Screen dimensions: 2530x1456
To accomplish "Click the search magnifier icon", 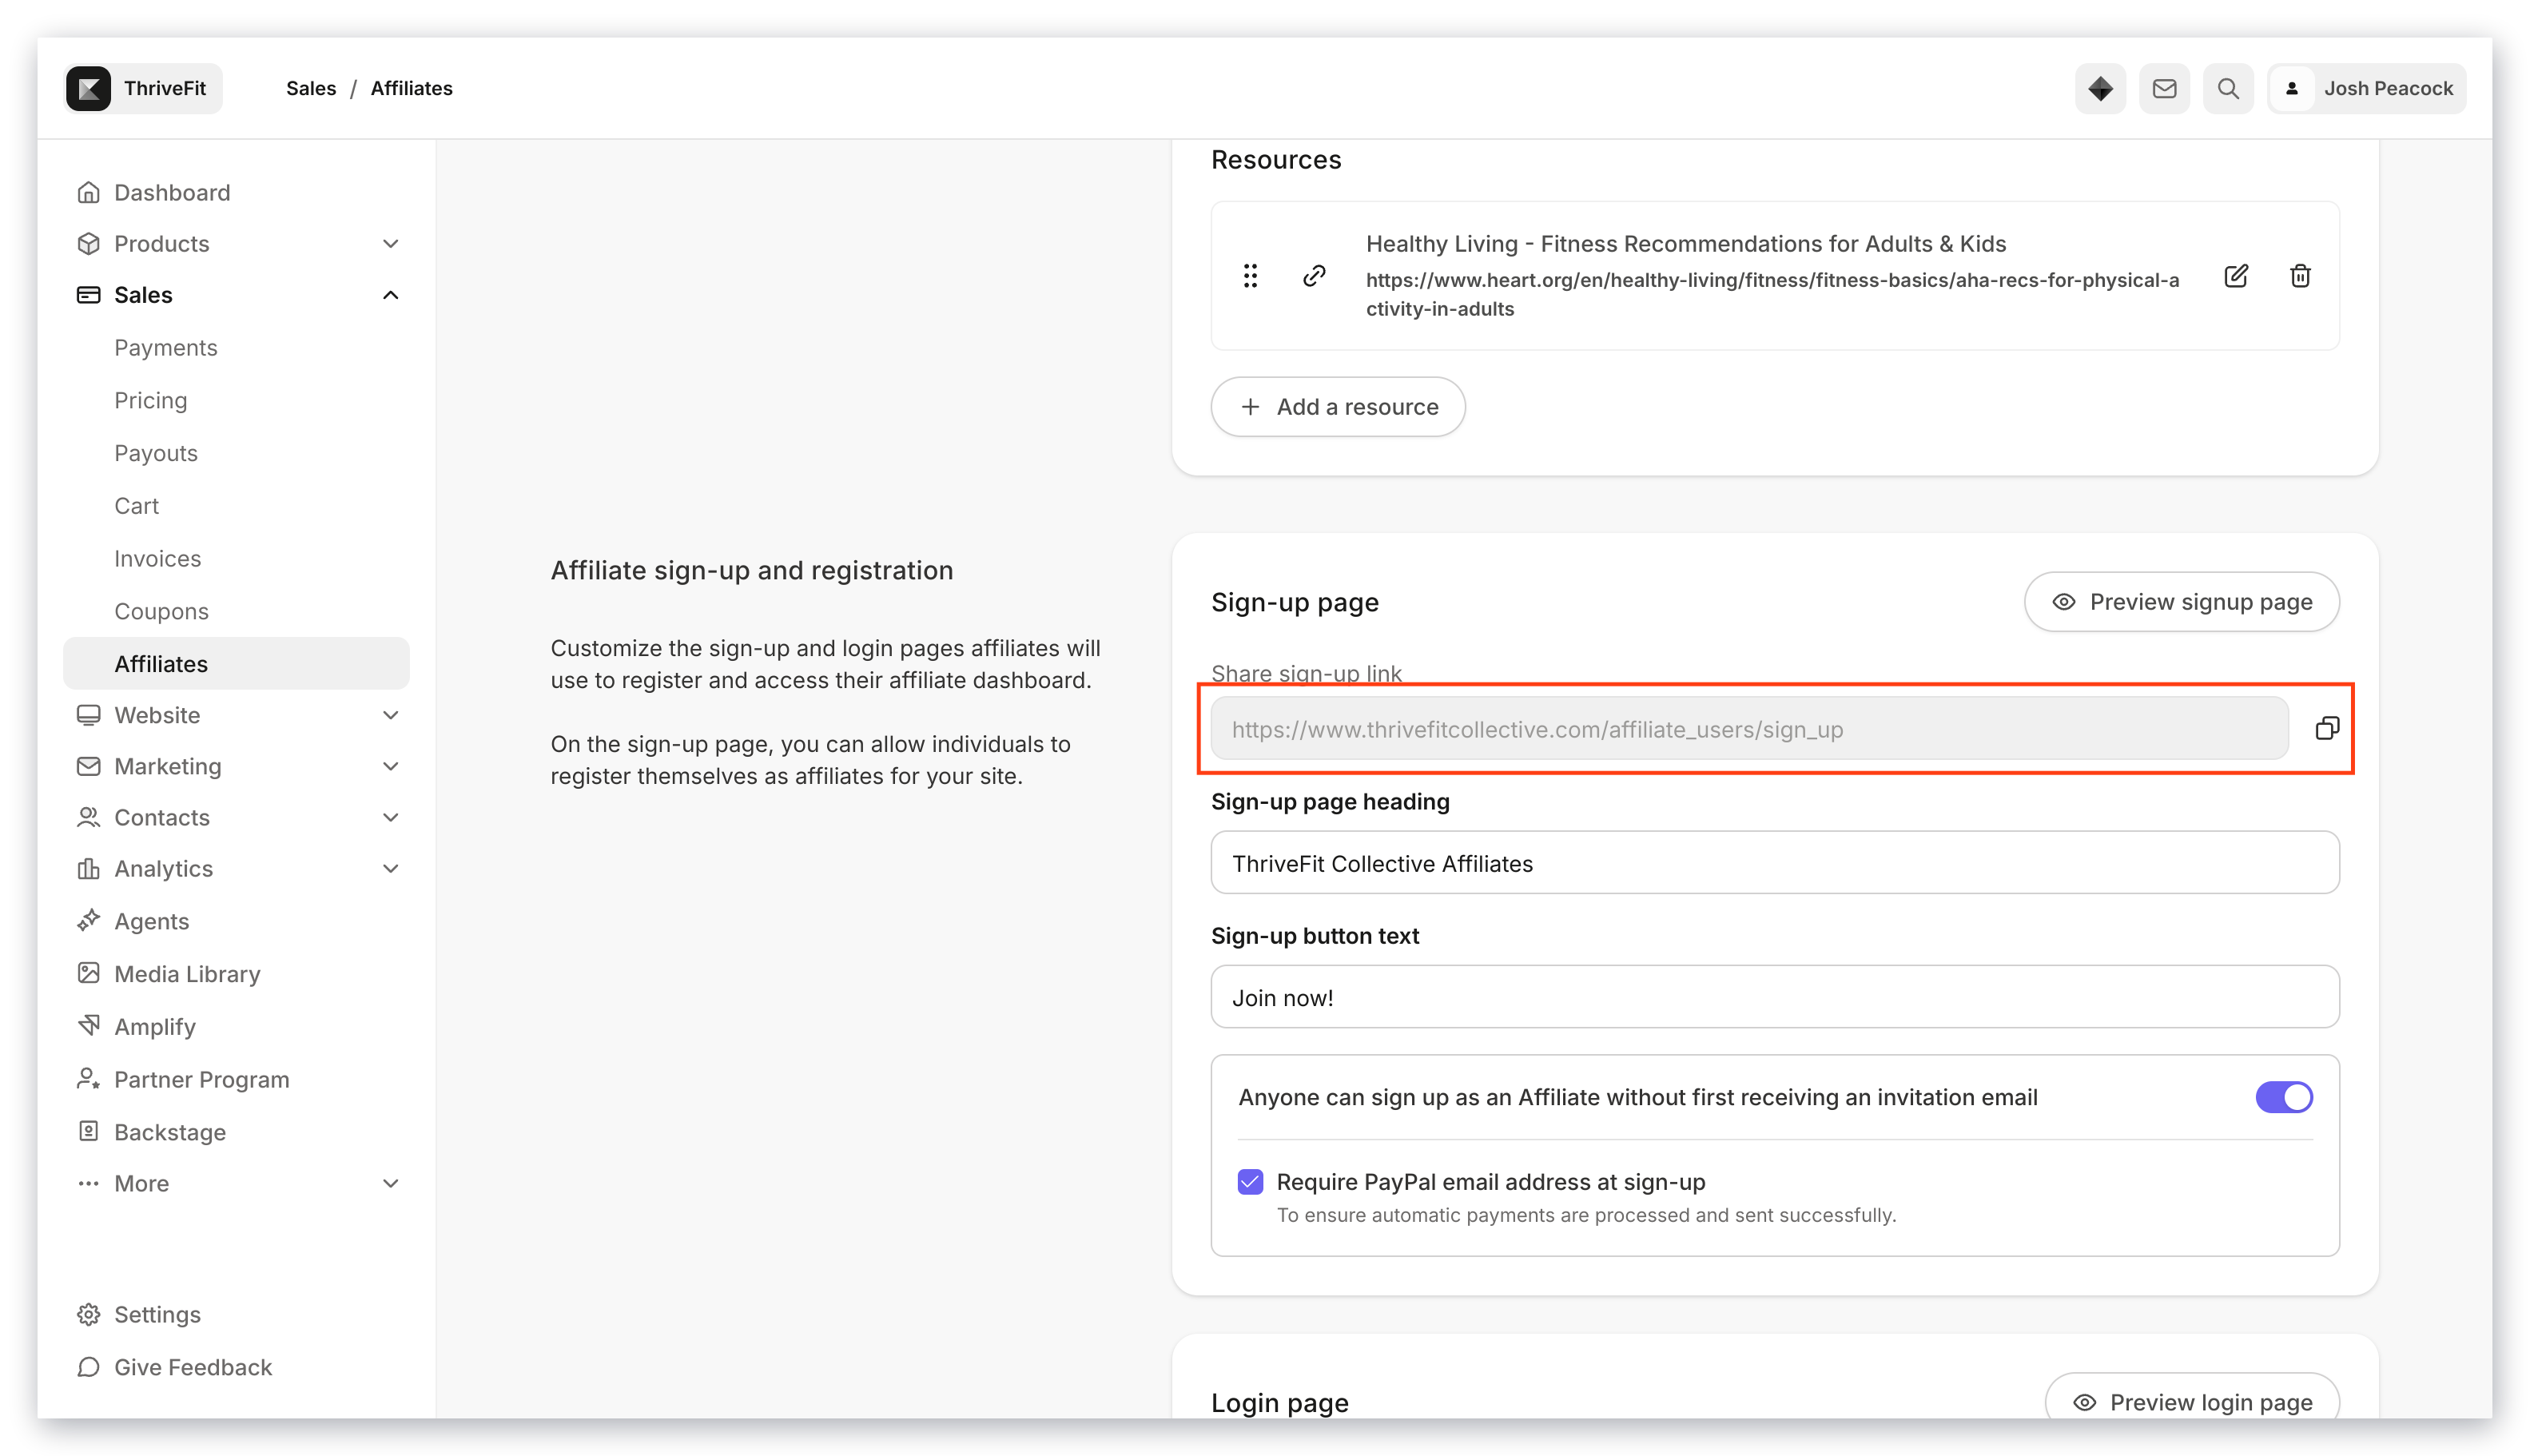I will tap(2228, 88).
